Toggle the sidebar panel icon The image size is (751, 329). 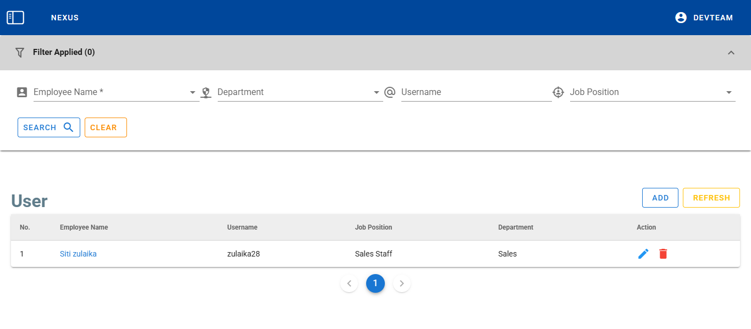[x=15, y=18]
